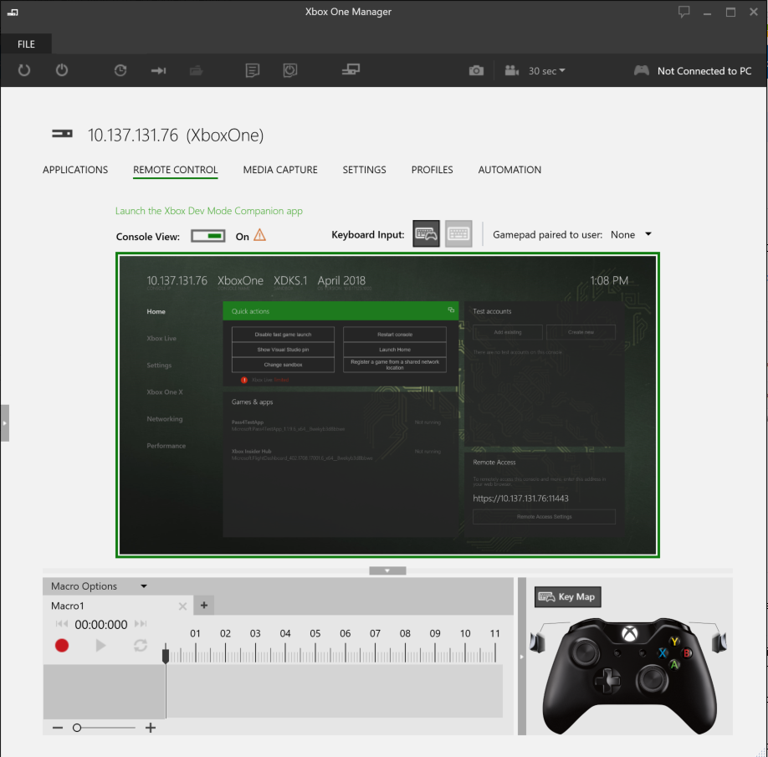Switch to plain keyboard input mode

458,234
